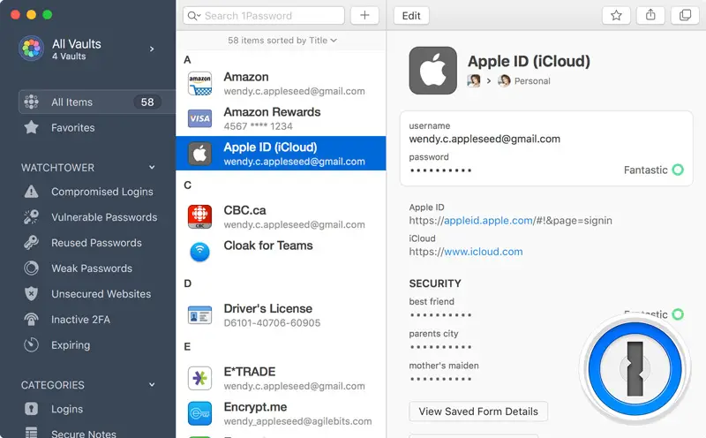Click the Expiring label in sidebar
Image resolution: width=706 pixels, height=438 pixels.
click(71, 345)
